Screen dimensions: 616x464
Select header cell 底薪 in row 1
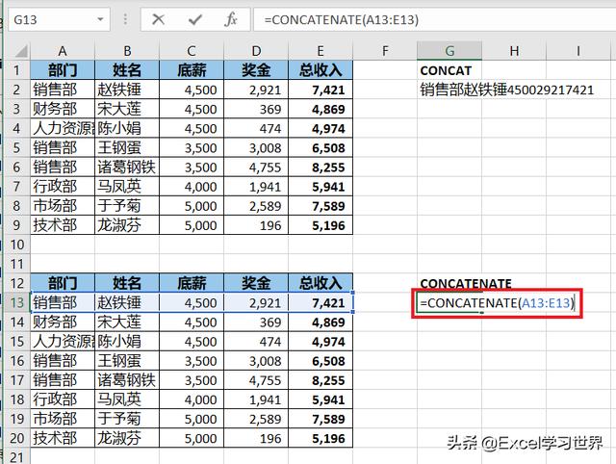click(x=192, y=70)
